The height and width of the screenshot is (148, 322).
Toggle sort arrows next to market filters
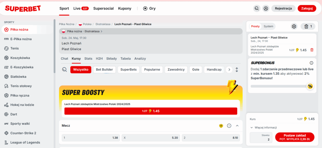tap(237, 69)
